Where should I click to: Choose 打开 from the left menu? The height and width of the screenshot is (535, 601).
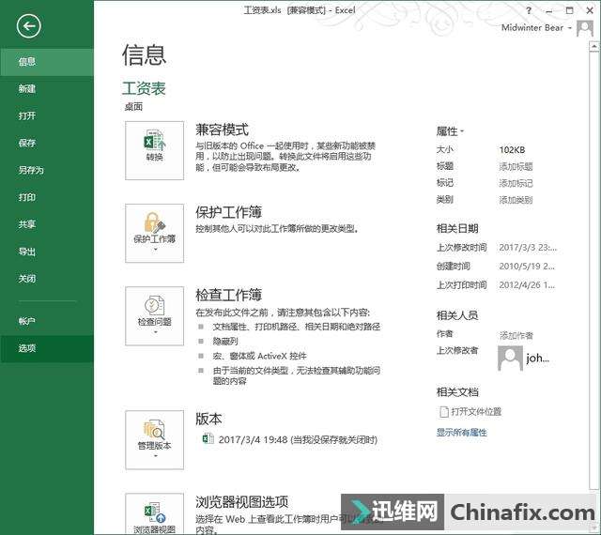(46, 115)
